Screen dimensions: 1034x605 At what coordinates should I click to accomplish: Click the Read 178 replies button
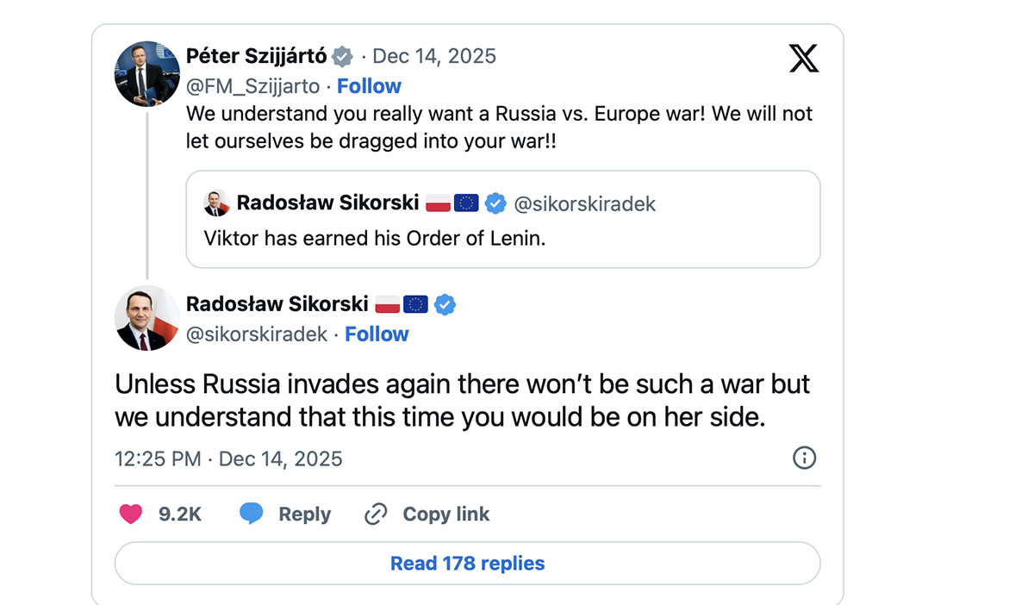467,564
